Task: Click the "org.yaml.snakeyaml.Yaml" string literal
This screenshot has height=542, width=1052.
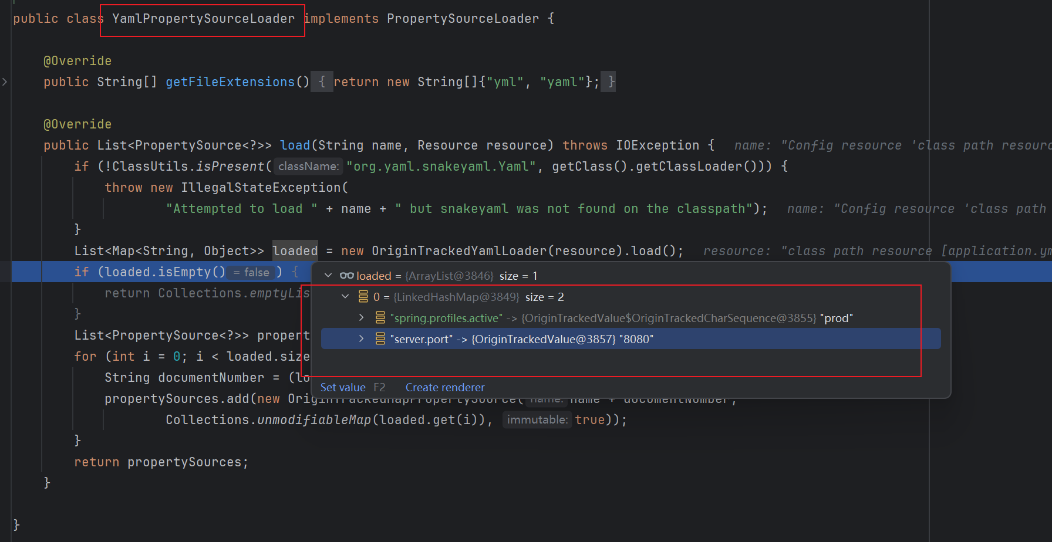Action: pyautogui.click(x=441, y=167)
